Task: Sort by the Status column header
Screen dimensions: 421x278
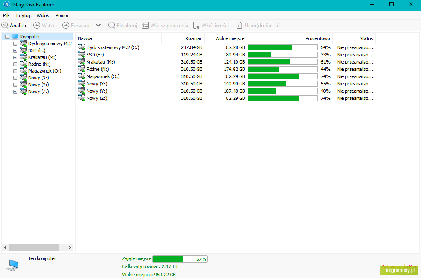Action: (x=354, y=38)
